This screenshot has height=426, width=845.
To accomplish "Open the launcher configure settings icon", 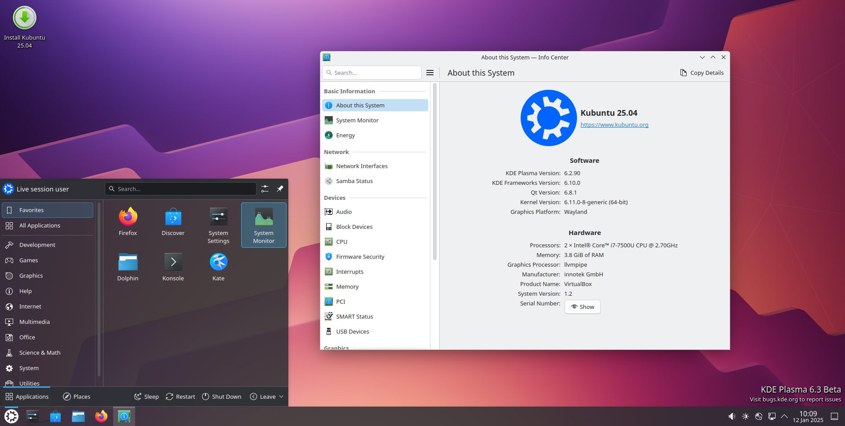I will point(265,189).
